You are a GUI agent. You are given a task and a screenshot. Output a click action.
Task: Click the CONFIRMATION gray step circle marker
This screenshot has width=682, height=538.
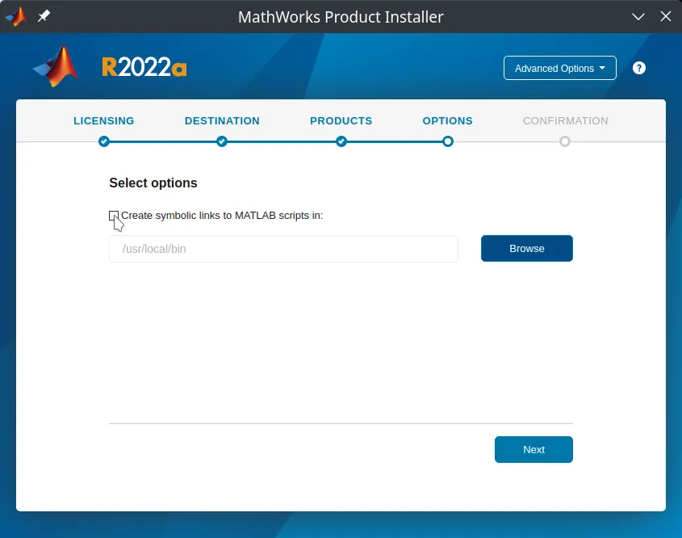coord(564,141)
